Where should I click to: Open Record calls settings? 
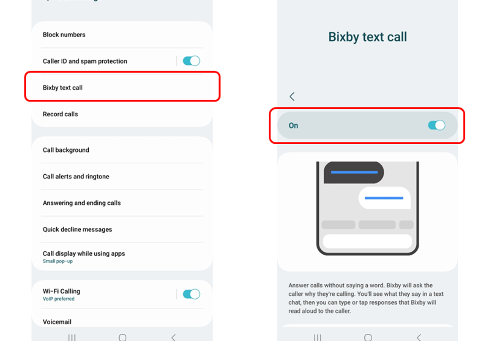click(x=122, y=114)
